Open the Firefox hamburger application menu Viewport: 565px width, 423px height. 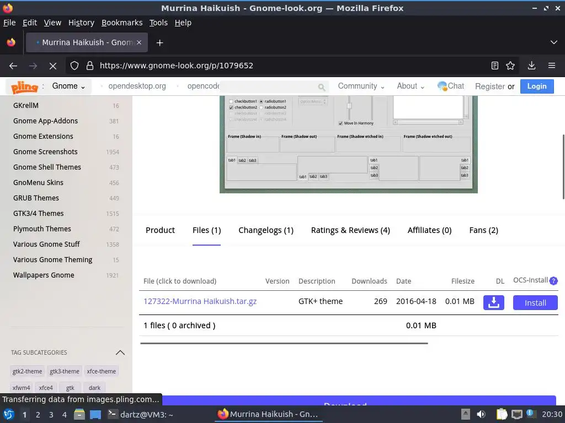click(x=552, y=66)
